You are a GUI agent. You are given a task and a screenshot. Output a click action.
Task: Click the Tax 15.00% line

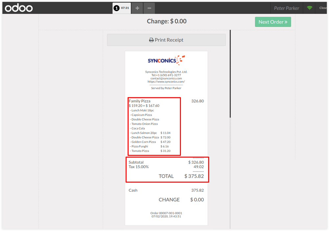click(139, 167)
